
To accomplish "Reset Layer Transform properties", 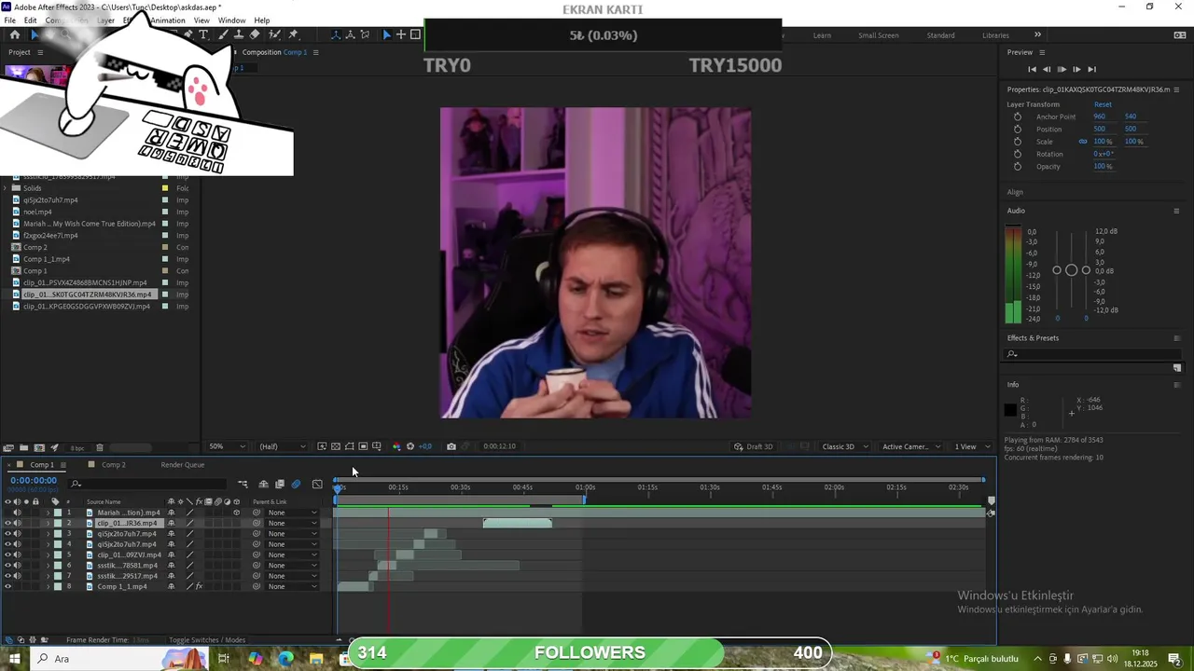I will click(1103, 104).
